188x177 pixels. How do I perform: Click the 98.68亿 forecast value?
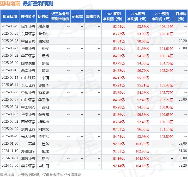coord(143,41)
